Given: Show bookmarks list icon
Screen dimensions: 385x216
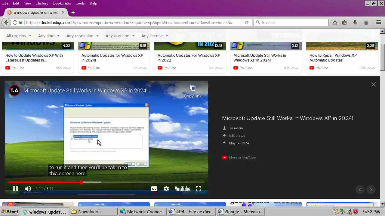Looking at the screenshot, I should tap(344, 22).
